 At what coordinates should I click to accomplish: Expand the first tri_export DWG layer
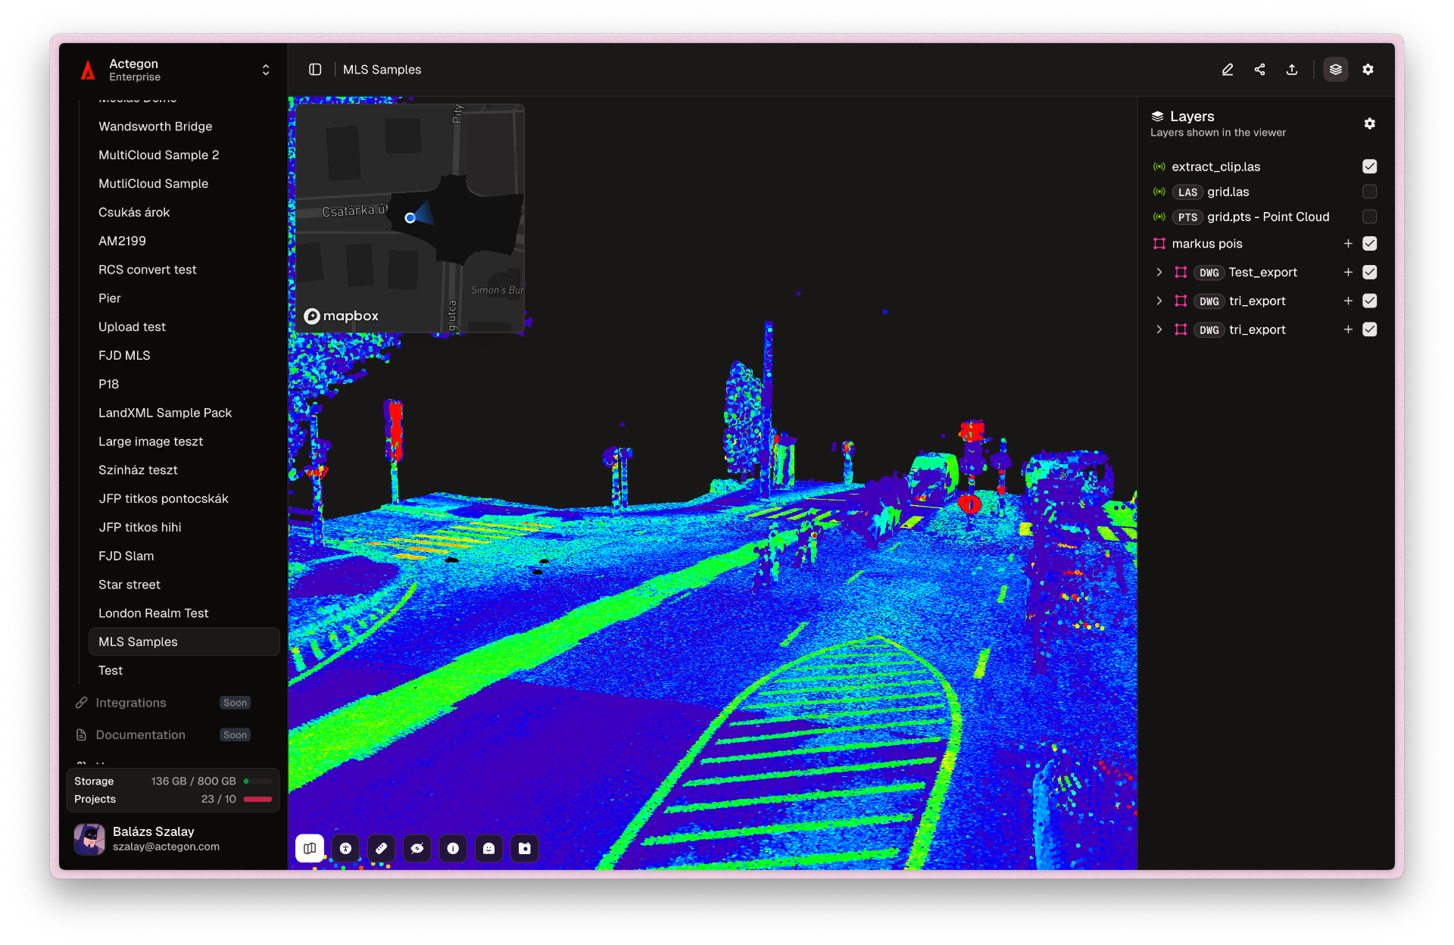coord(1159,301)
